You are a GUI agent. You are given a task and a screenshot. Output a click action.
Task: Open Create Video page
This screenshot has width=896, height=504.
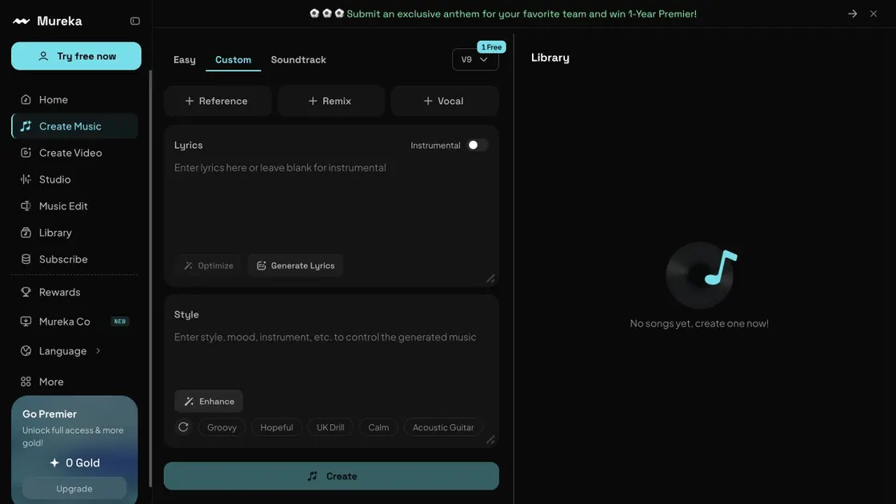point(74,153)
